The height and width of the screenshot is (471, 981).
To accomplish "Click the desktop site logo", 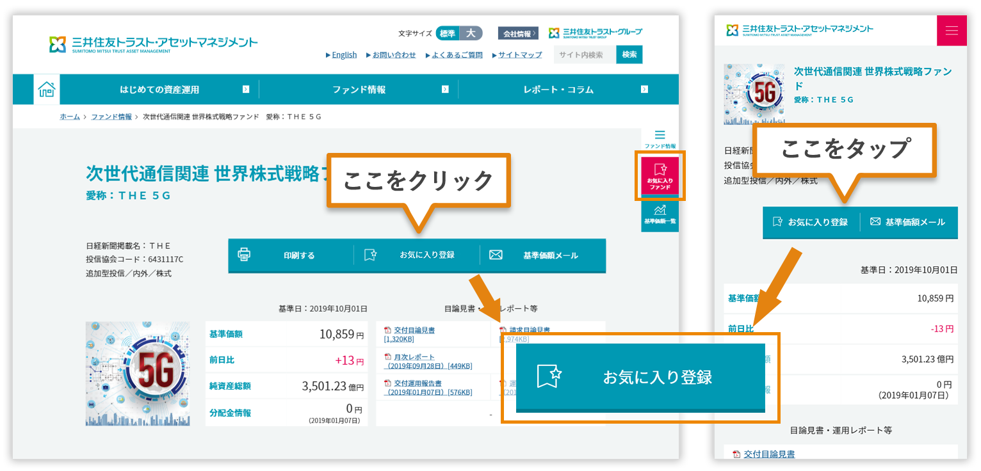I will click(x=154, y=44).
